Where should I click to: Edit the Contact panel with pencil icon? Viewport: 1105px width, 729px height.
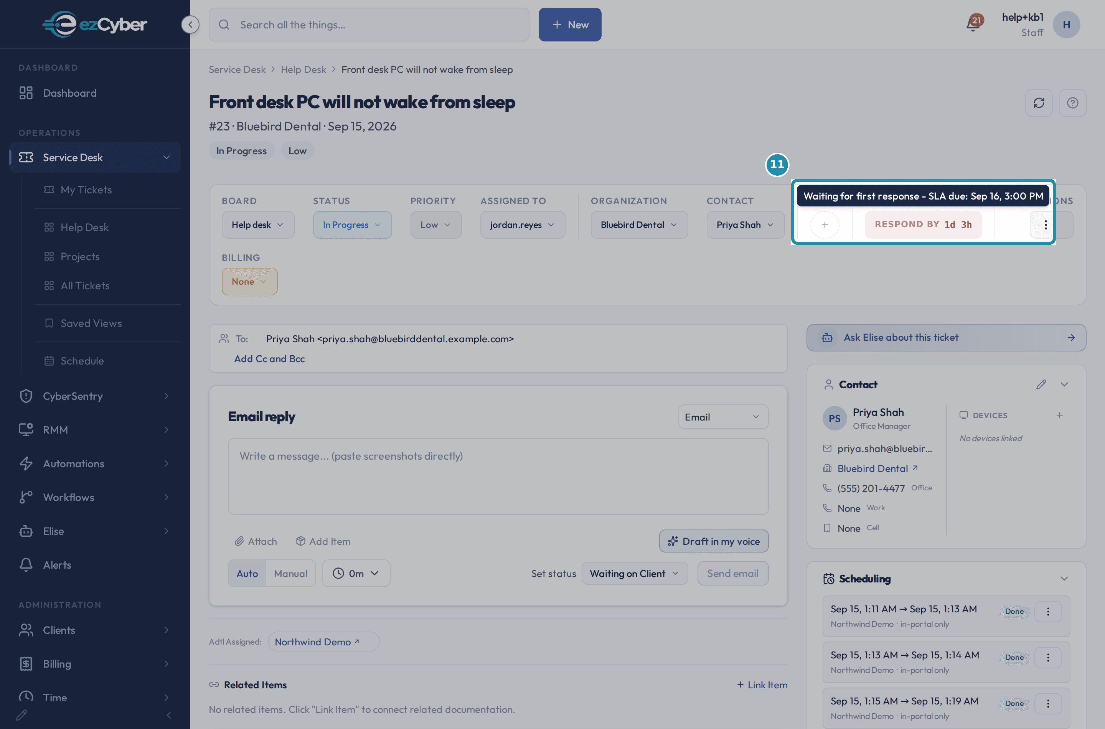[1041, 384]
